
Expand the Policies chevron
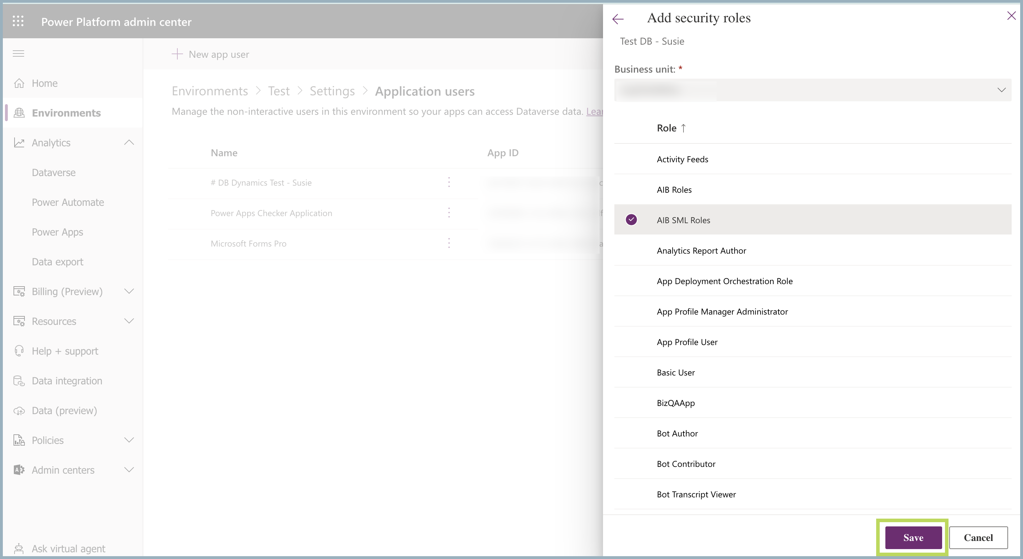[129, 440]
